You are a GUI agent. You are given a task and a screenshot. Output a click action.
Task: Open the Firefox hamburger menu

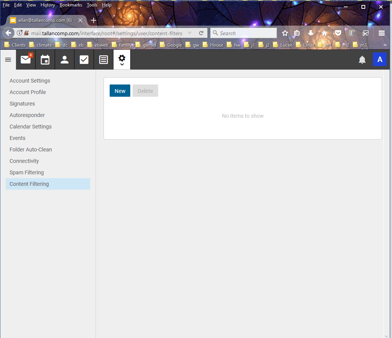(381, 33)
